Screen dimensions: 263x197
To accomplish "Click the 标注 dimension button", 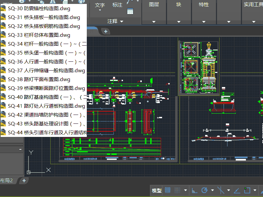I will point(117,5).
